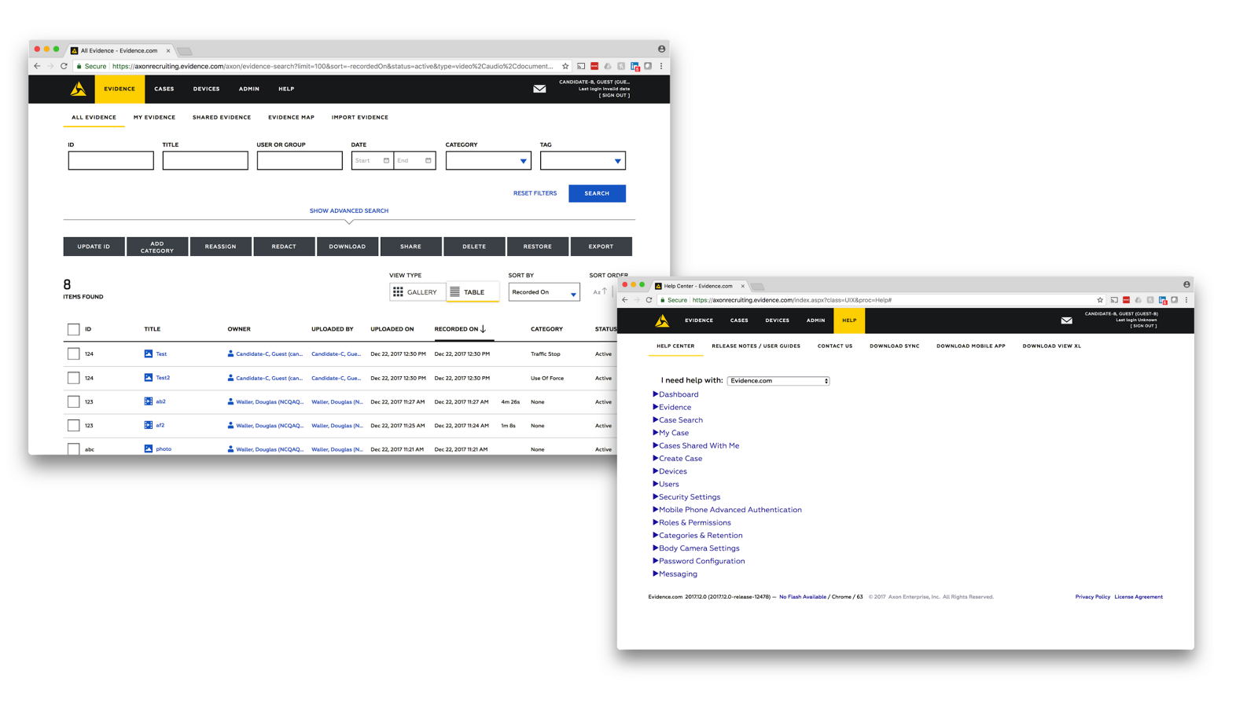The width and height of the screenshot is (1258, 703).
Task: Switch view type to Table
Action: tap(472, 292)
